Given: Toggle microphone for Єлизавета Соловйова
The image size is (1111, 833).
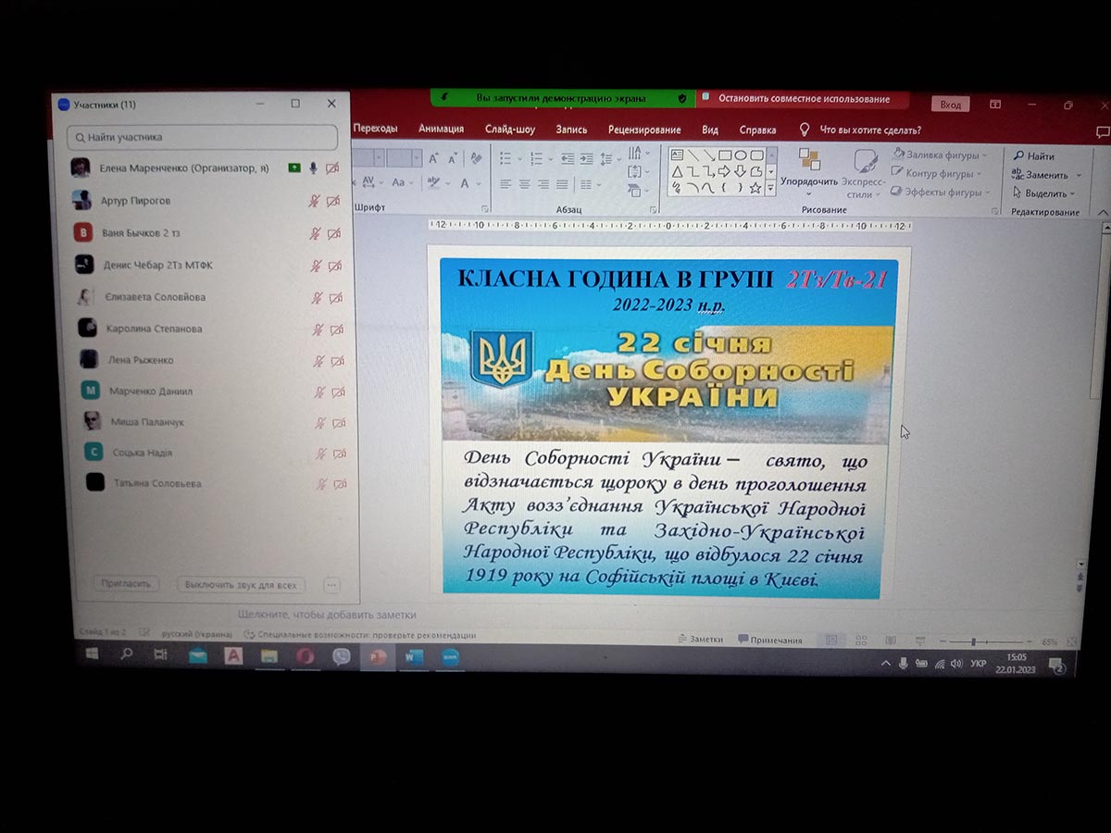Looking at the screenshot, I should (x=317, y=298).
